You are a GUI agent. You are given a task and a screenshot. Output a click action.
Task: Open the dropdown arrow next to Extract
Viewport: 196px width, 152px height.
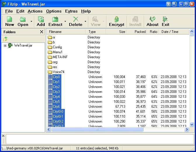coord(65,21)
